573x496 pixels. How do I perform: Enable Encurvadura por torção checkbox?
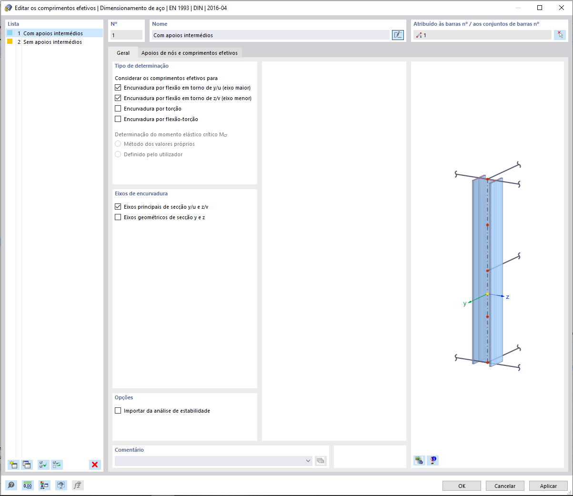click(x=118, y=109)
